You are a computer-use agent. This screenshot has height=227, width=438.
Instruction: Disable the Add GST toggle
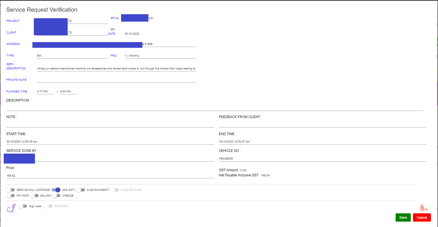coord(56,190)
